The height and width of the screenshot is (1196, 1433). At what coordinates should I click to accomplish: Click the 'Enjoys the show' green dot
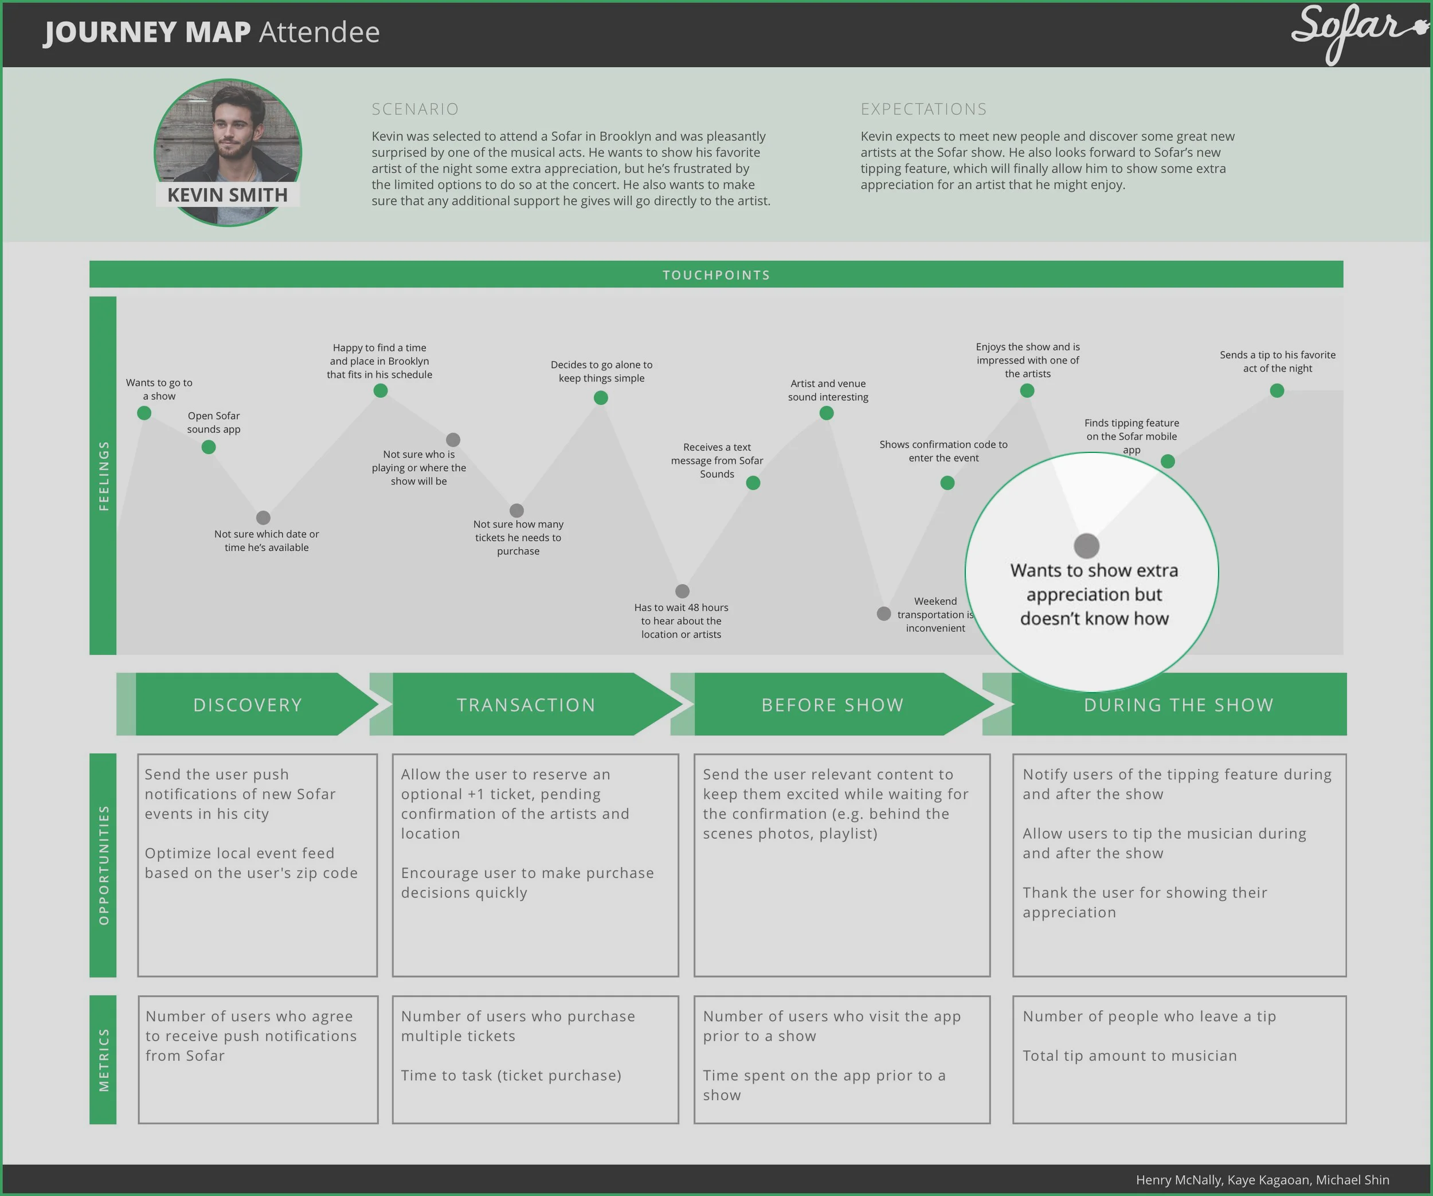click(x=1027, y=390)
